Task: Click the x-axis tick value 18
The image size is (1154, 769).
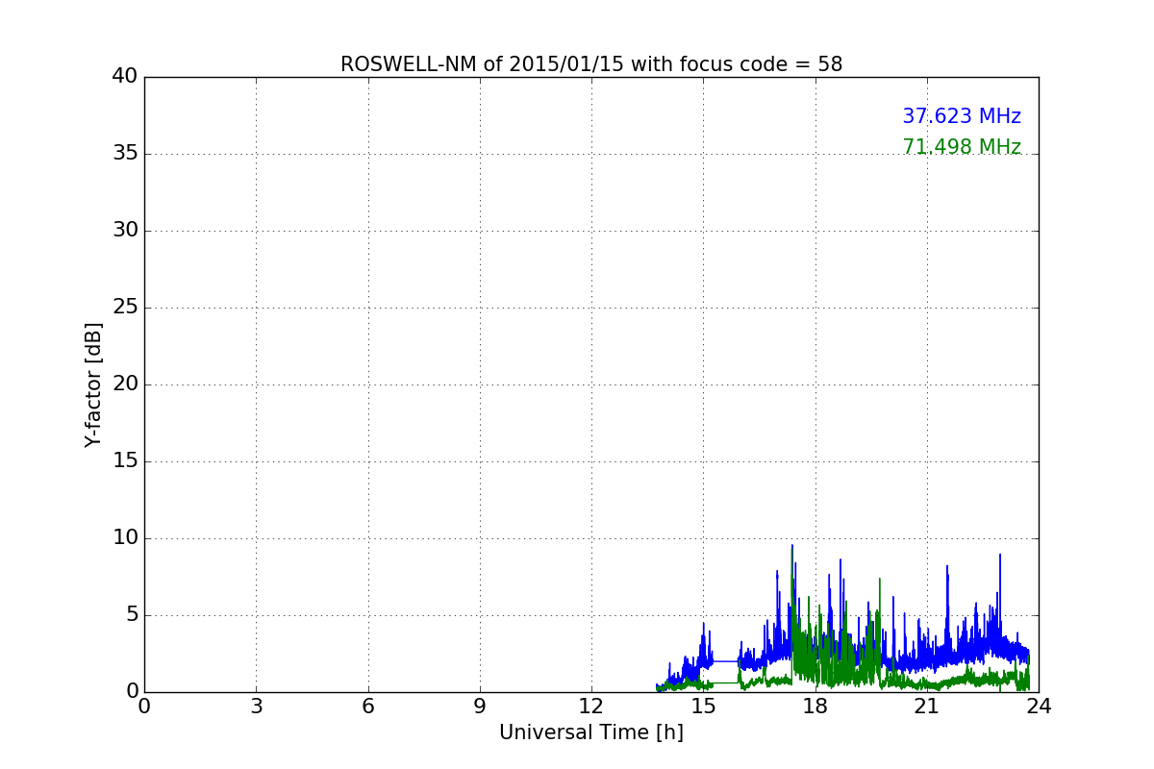Action: (815, 707)
